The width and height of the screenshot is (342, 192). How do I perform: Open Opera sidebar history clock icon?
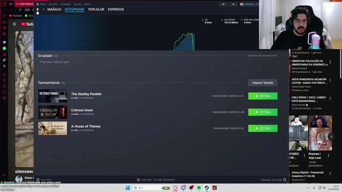tap(4, 86)
